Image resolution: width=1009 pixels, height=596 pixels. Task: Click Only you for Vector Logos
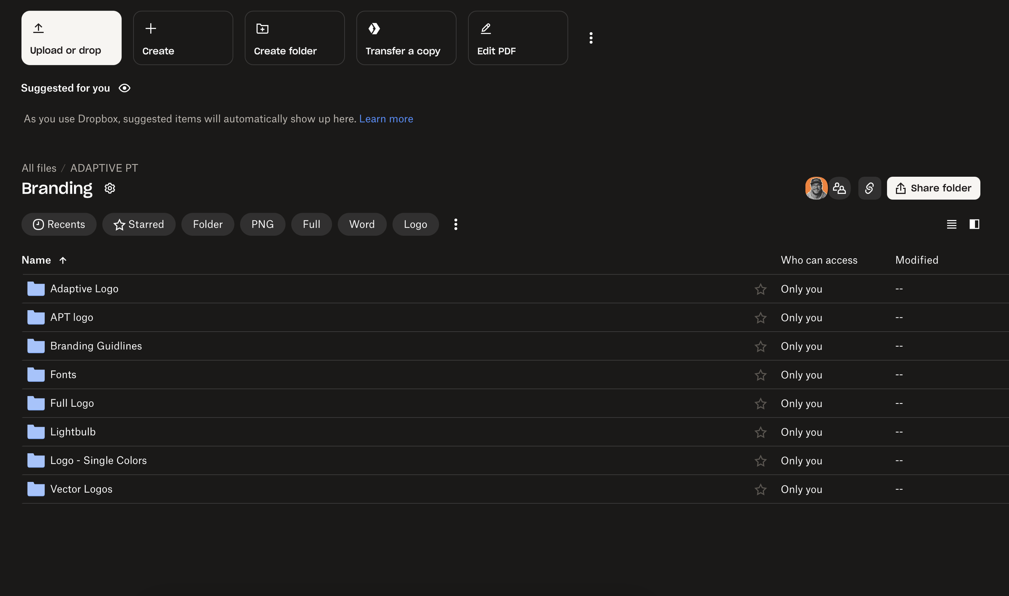(x=801, y=489)
